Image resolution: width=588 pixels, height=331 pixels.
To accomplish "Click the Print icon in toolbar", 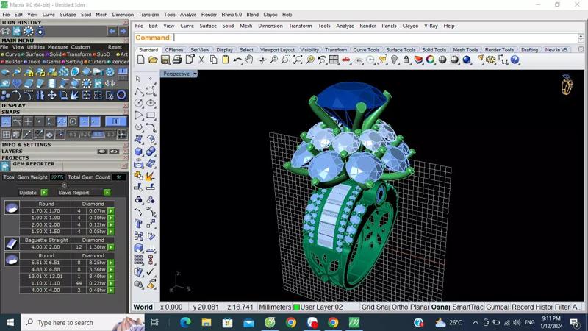I will click(177, 60).
